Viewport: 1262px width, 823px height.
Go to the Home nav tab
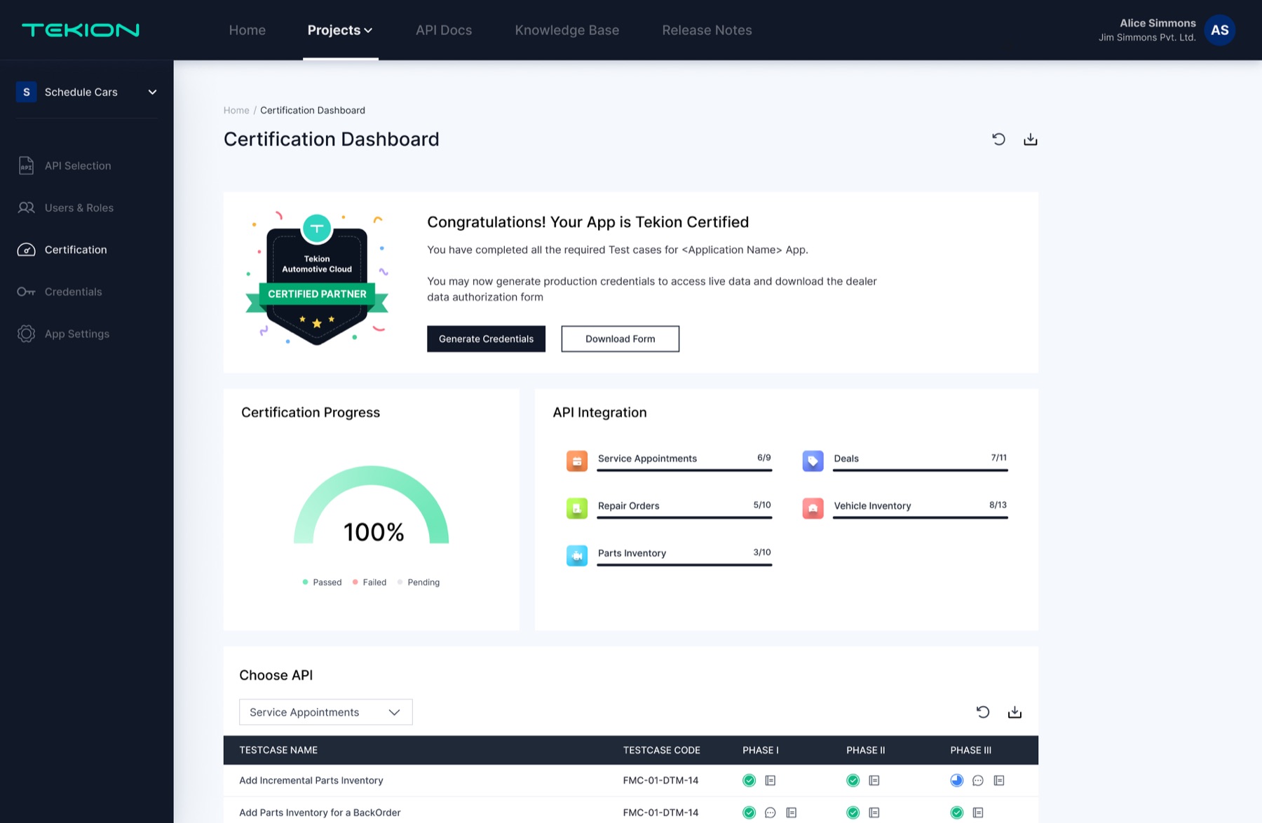point(247,30)
